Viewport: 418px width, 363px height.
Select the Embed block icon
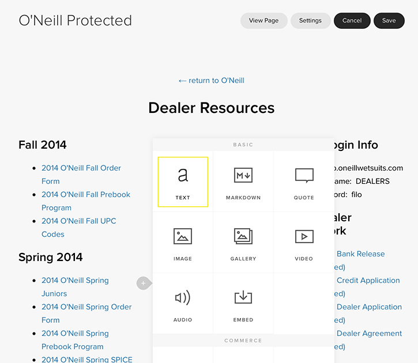[243, 304]
